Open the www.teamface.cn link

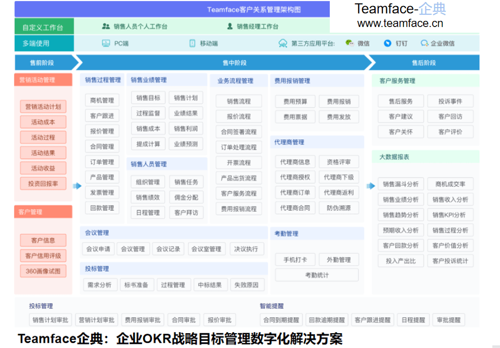point(400,23)
